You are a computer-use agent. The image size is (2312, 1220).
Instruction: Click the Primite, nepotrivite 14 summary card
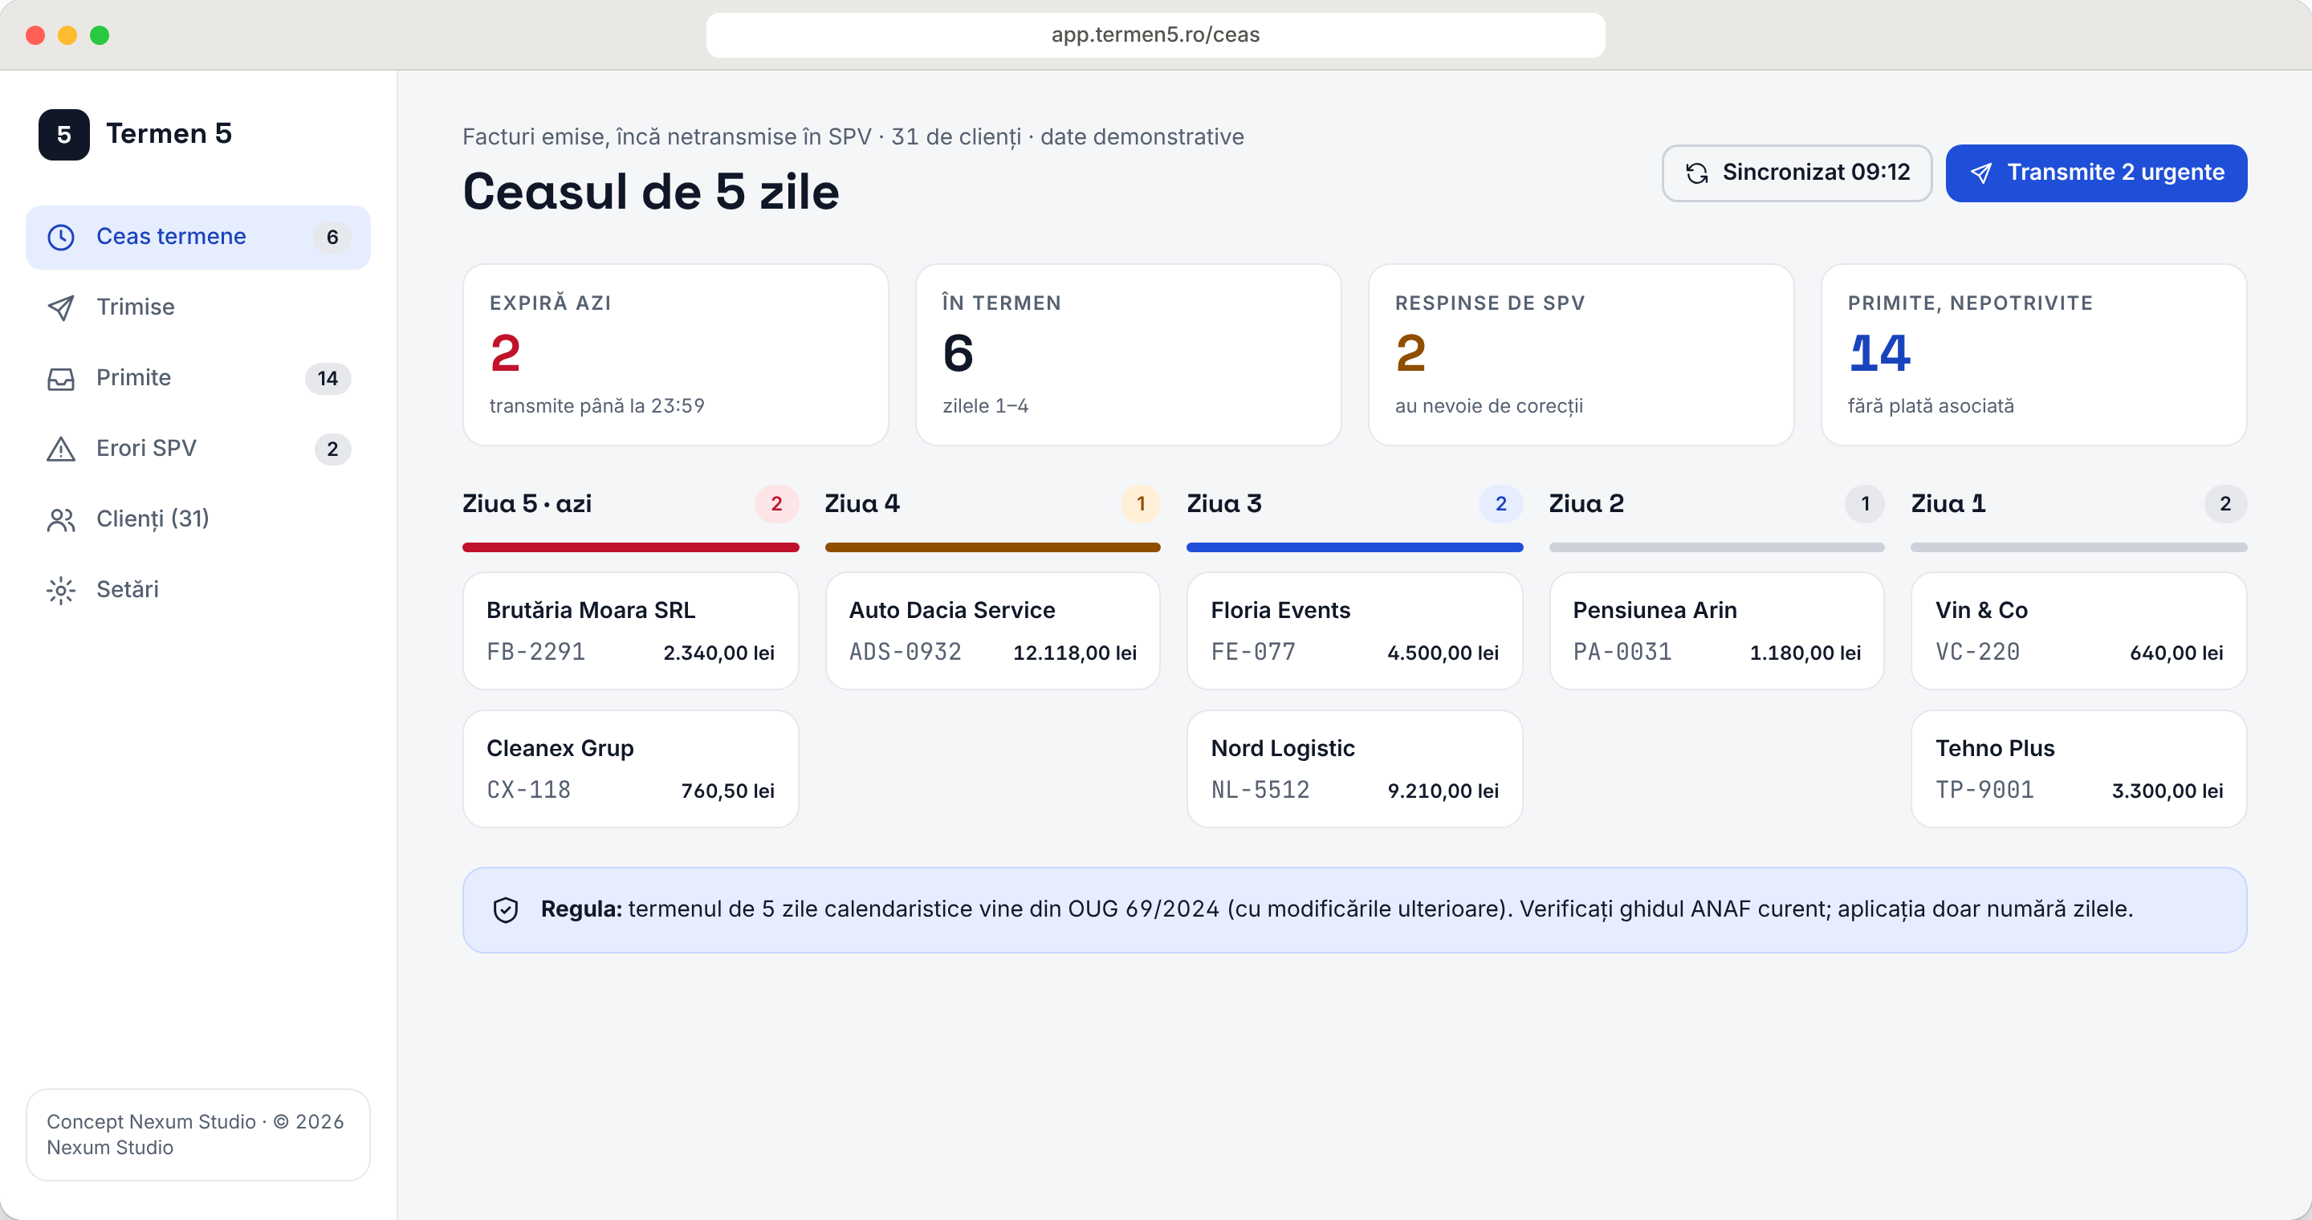click(x=2033, y=354)
